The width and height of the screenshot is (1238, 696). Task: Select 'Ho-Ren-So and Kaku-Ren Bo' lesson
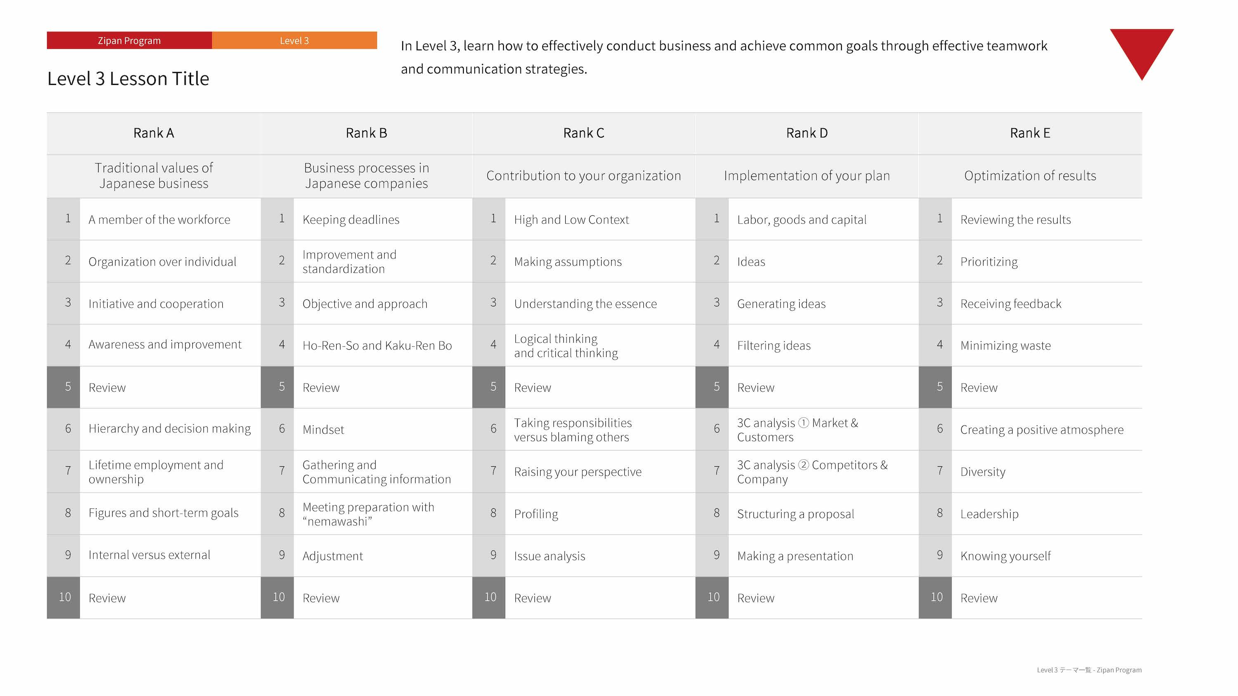[x=378, y=346]
